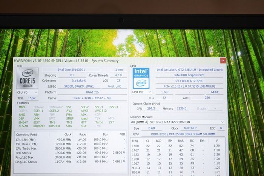This screenshot has height=176, width=264.
Task: Click the Cache value 4x32 + 4x48
Action: [92, 98]
